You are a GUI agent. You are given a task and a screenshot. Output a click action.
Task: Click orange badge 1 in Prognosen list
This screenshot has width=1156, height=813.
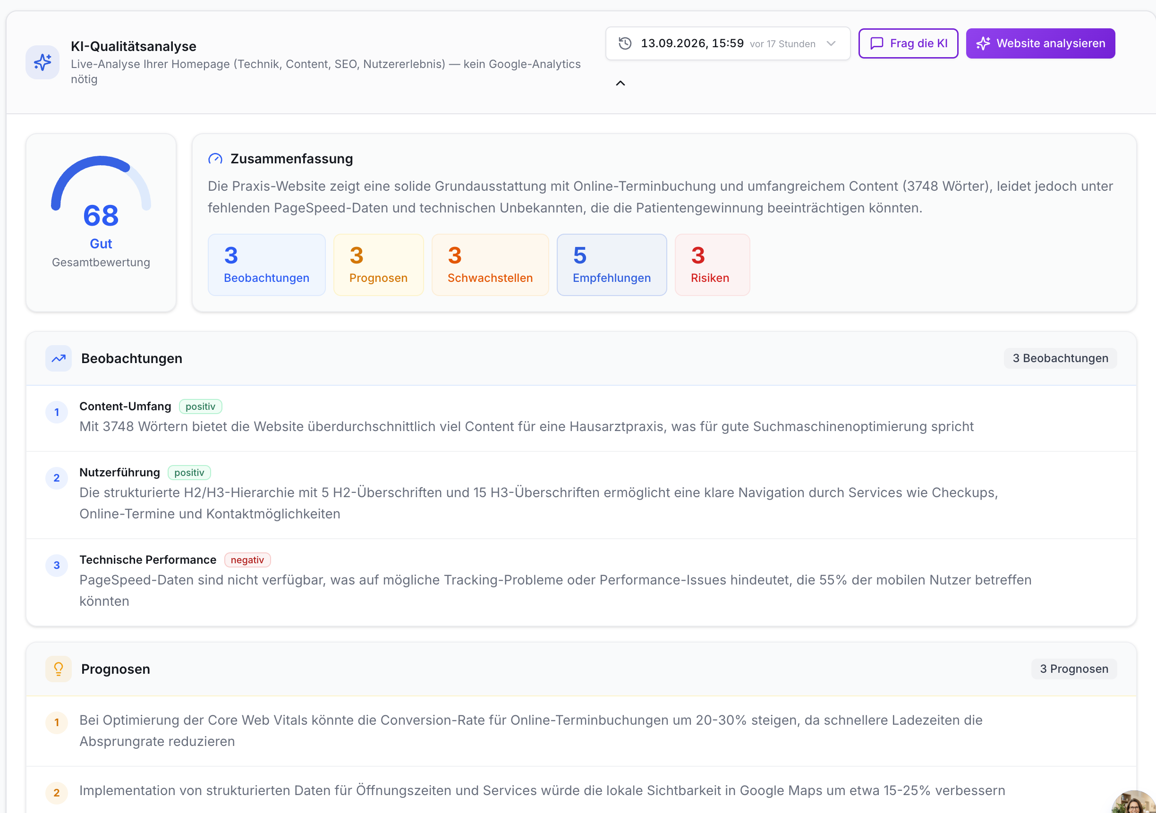coord(56,723)
